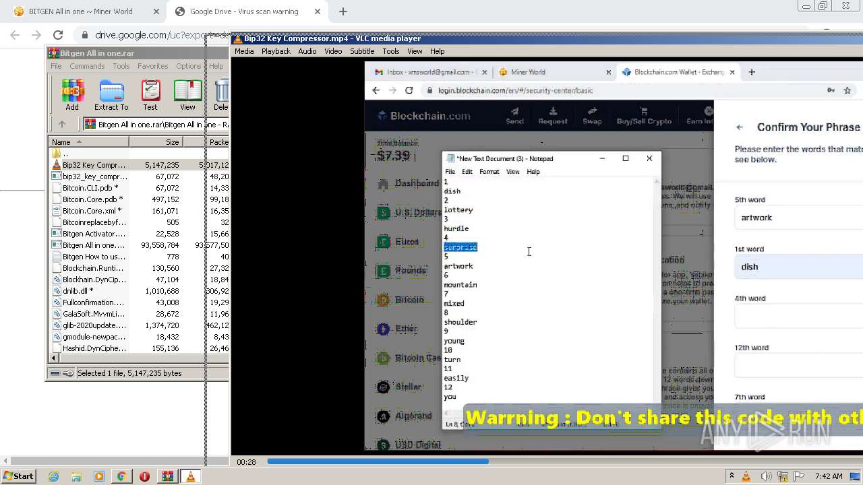Go up one folder in WinRAR
This screenshot has width=863, height=485.
(x=62, y=124)
